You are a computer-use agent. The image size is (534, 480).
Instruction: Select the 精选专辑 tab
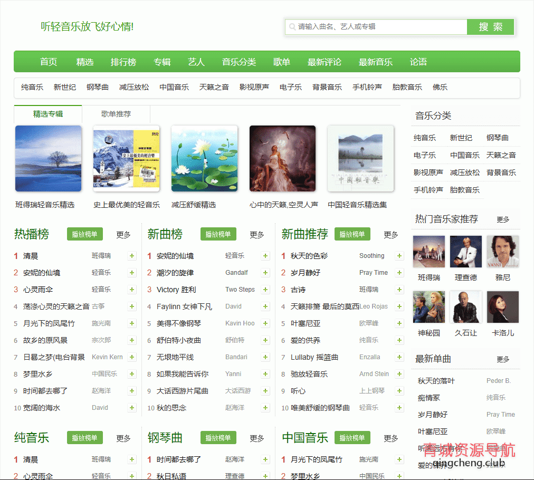point(48,114)
